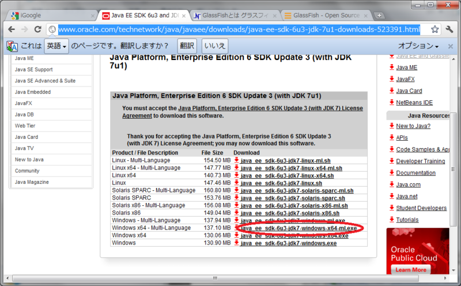Click red arrow icon next to APIs
The image size is (461, 286).
(x=392, y=137)
